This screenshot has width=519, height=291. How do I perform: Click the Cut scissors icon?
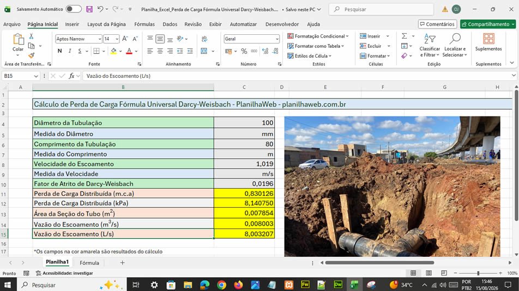pyautogui.click(x=31, y=36)
